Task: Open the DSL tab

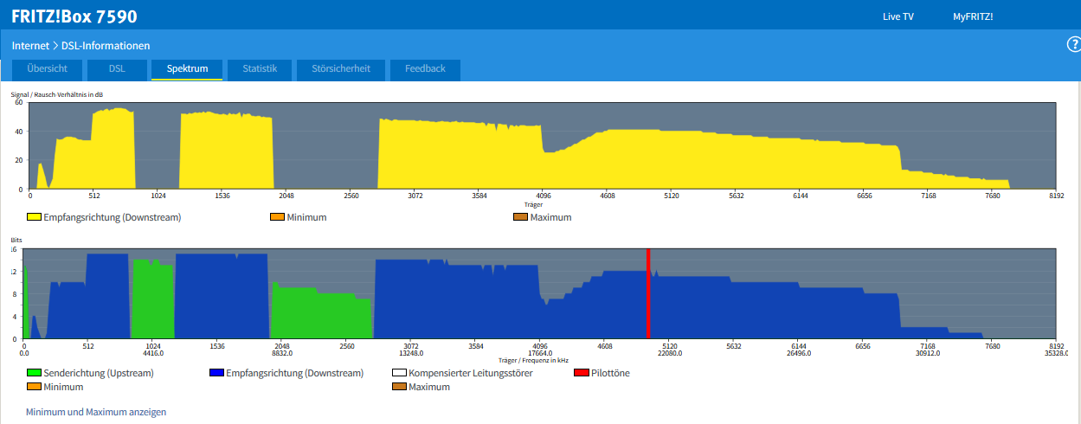Action: tap(117, 69)
